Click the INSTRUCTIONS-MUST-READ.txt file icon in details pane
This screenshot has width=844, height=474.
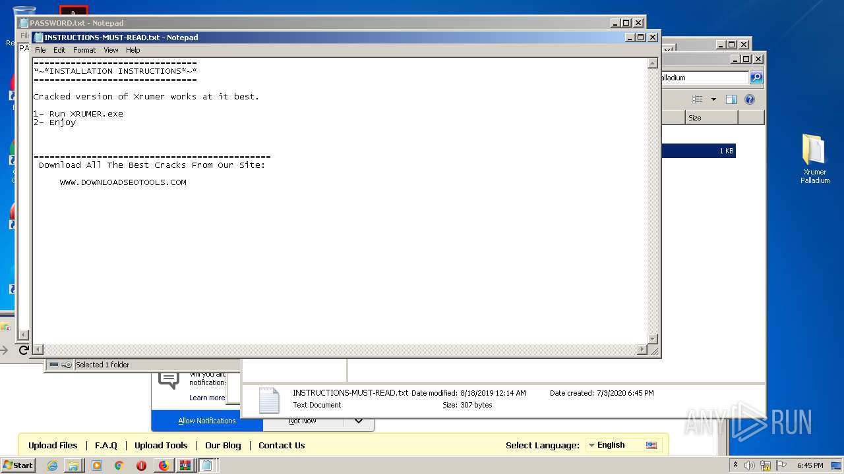[269, 400]
